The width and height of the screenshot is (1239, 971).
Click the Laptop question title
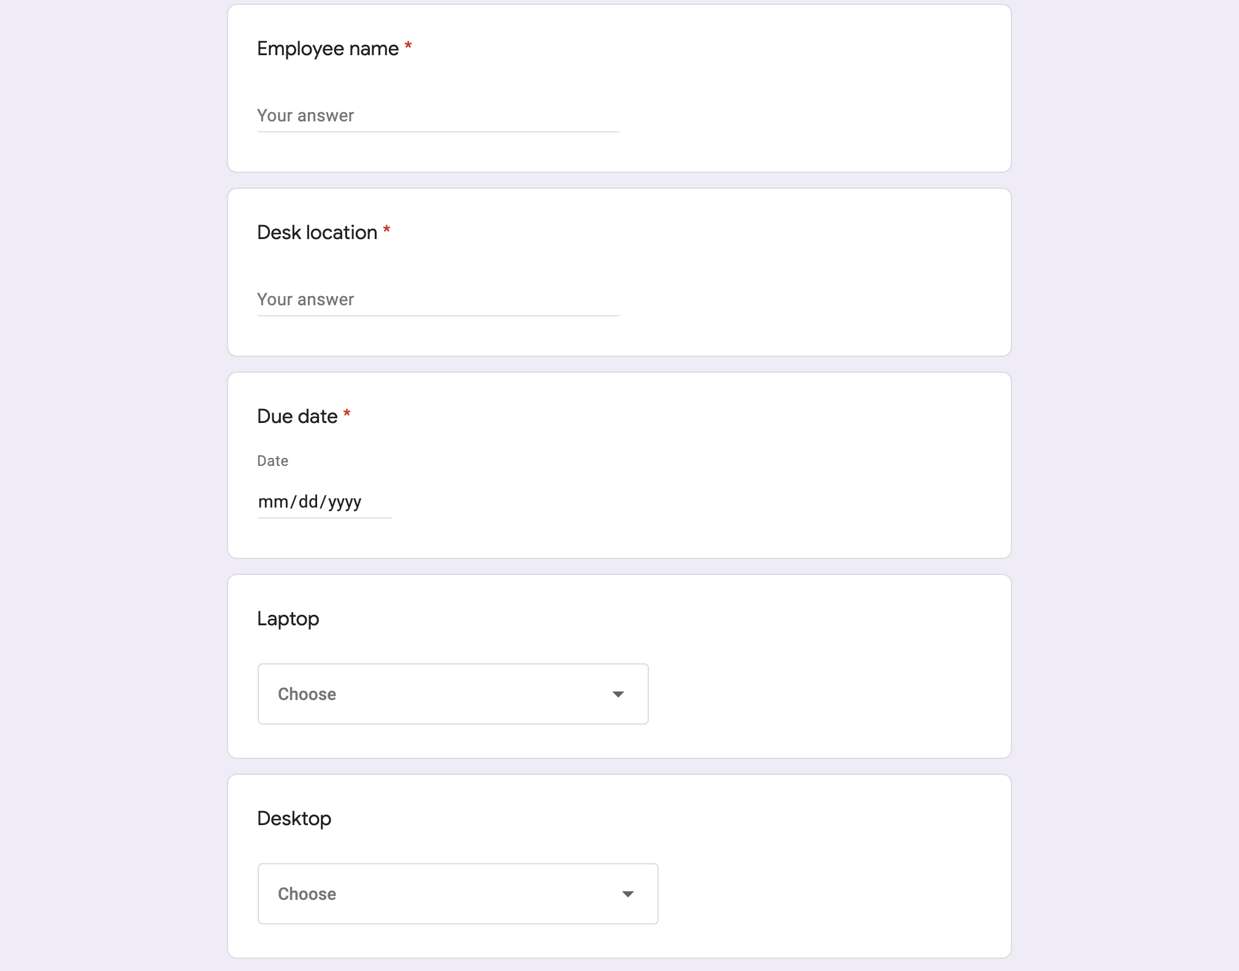click(288, 619)
